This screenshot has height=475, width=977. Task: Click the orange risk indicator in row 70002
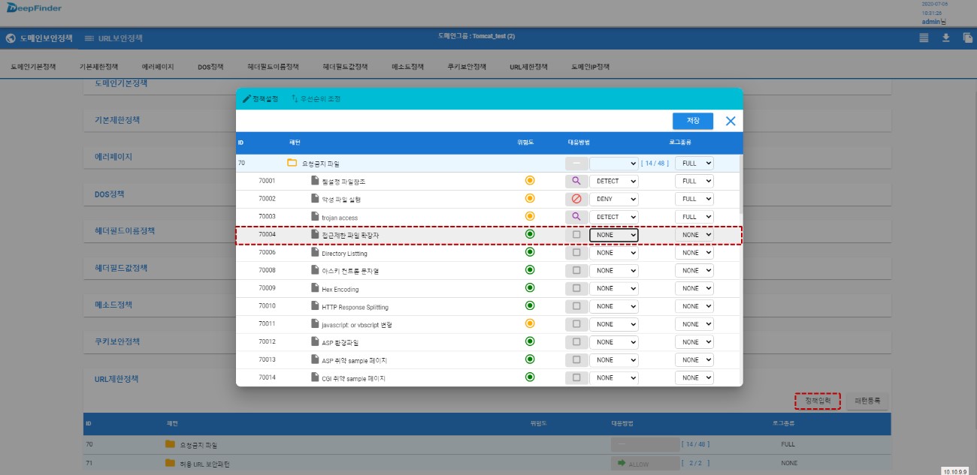point(529,198)
